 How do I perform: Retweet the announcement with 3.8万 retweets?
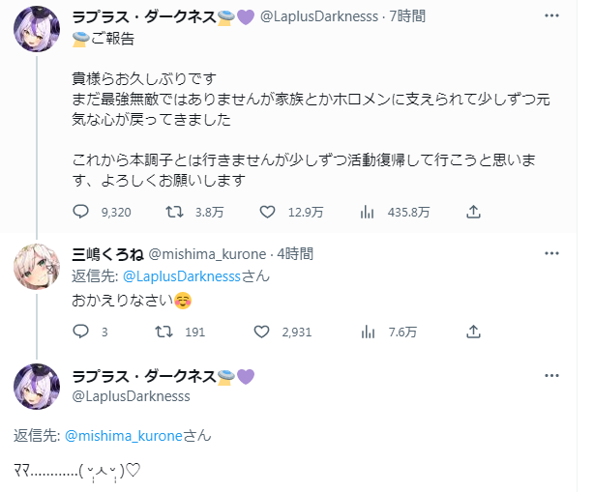(176, 212)
